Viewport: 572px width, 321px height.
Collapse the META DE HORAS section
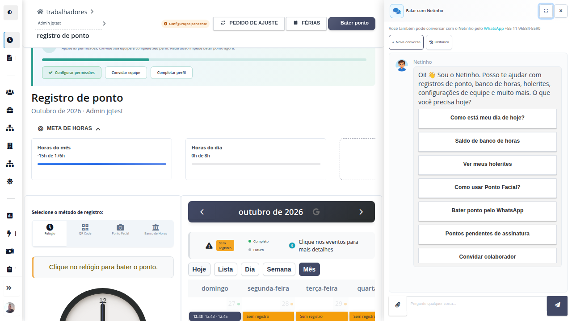98,129
